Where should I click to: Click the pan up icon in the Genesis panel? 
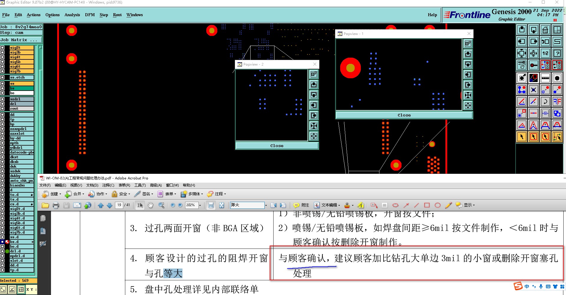[x=522, y=30]
